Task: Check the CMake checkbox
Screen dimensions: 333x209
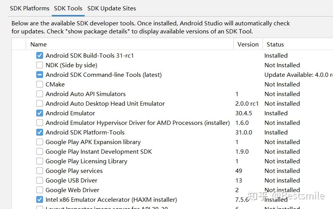Action: (39, 84)
